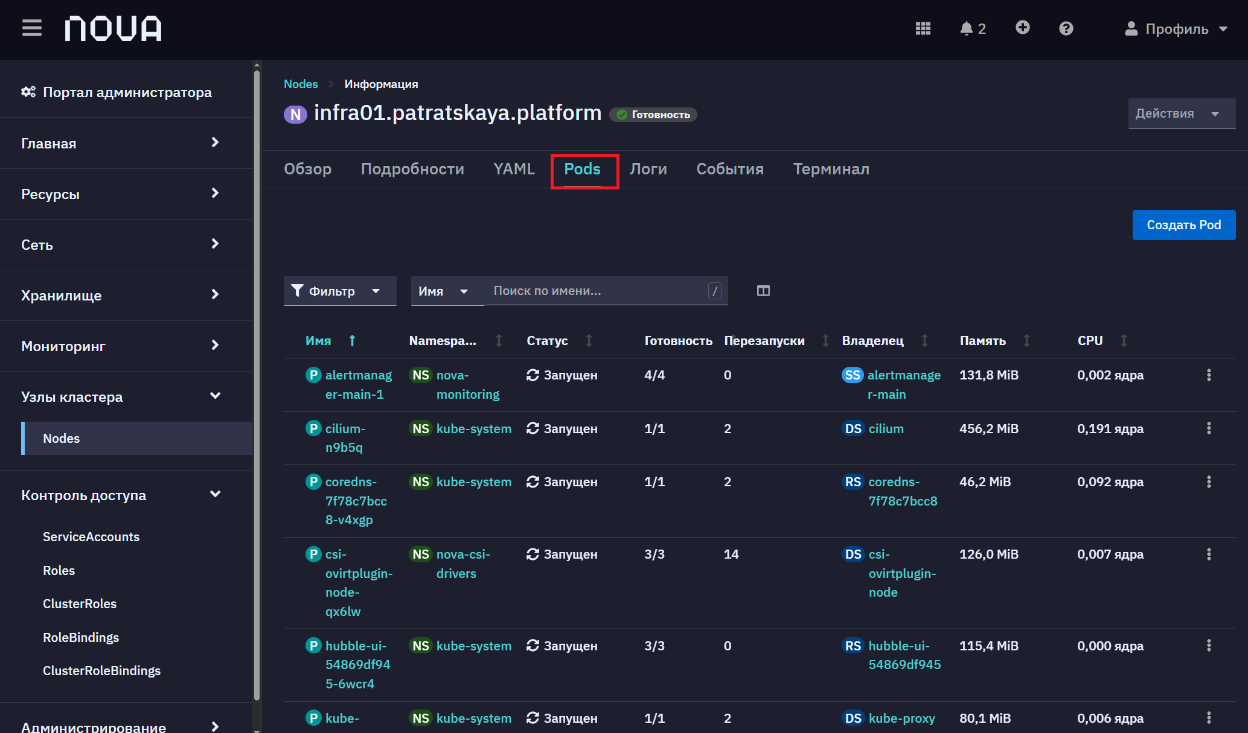The width and height of the screenshot is (1248, 733).
Task: Open pod csi-ovirtplugin-node-qx6lw
Action: click(359, 583)
